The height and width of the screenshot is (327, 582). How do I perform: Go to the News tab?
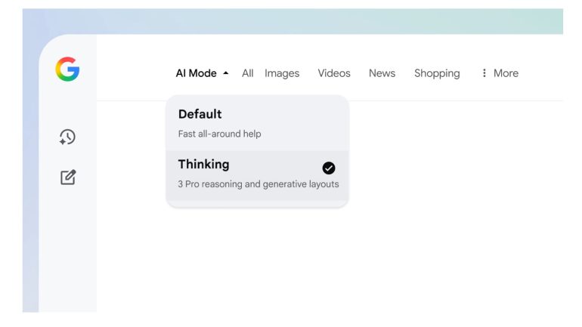(382, 73)
